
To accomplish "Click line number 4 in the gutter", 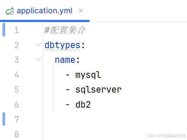I will (x=17, y=75).
